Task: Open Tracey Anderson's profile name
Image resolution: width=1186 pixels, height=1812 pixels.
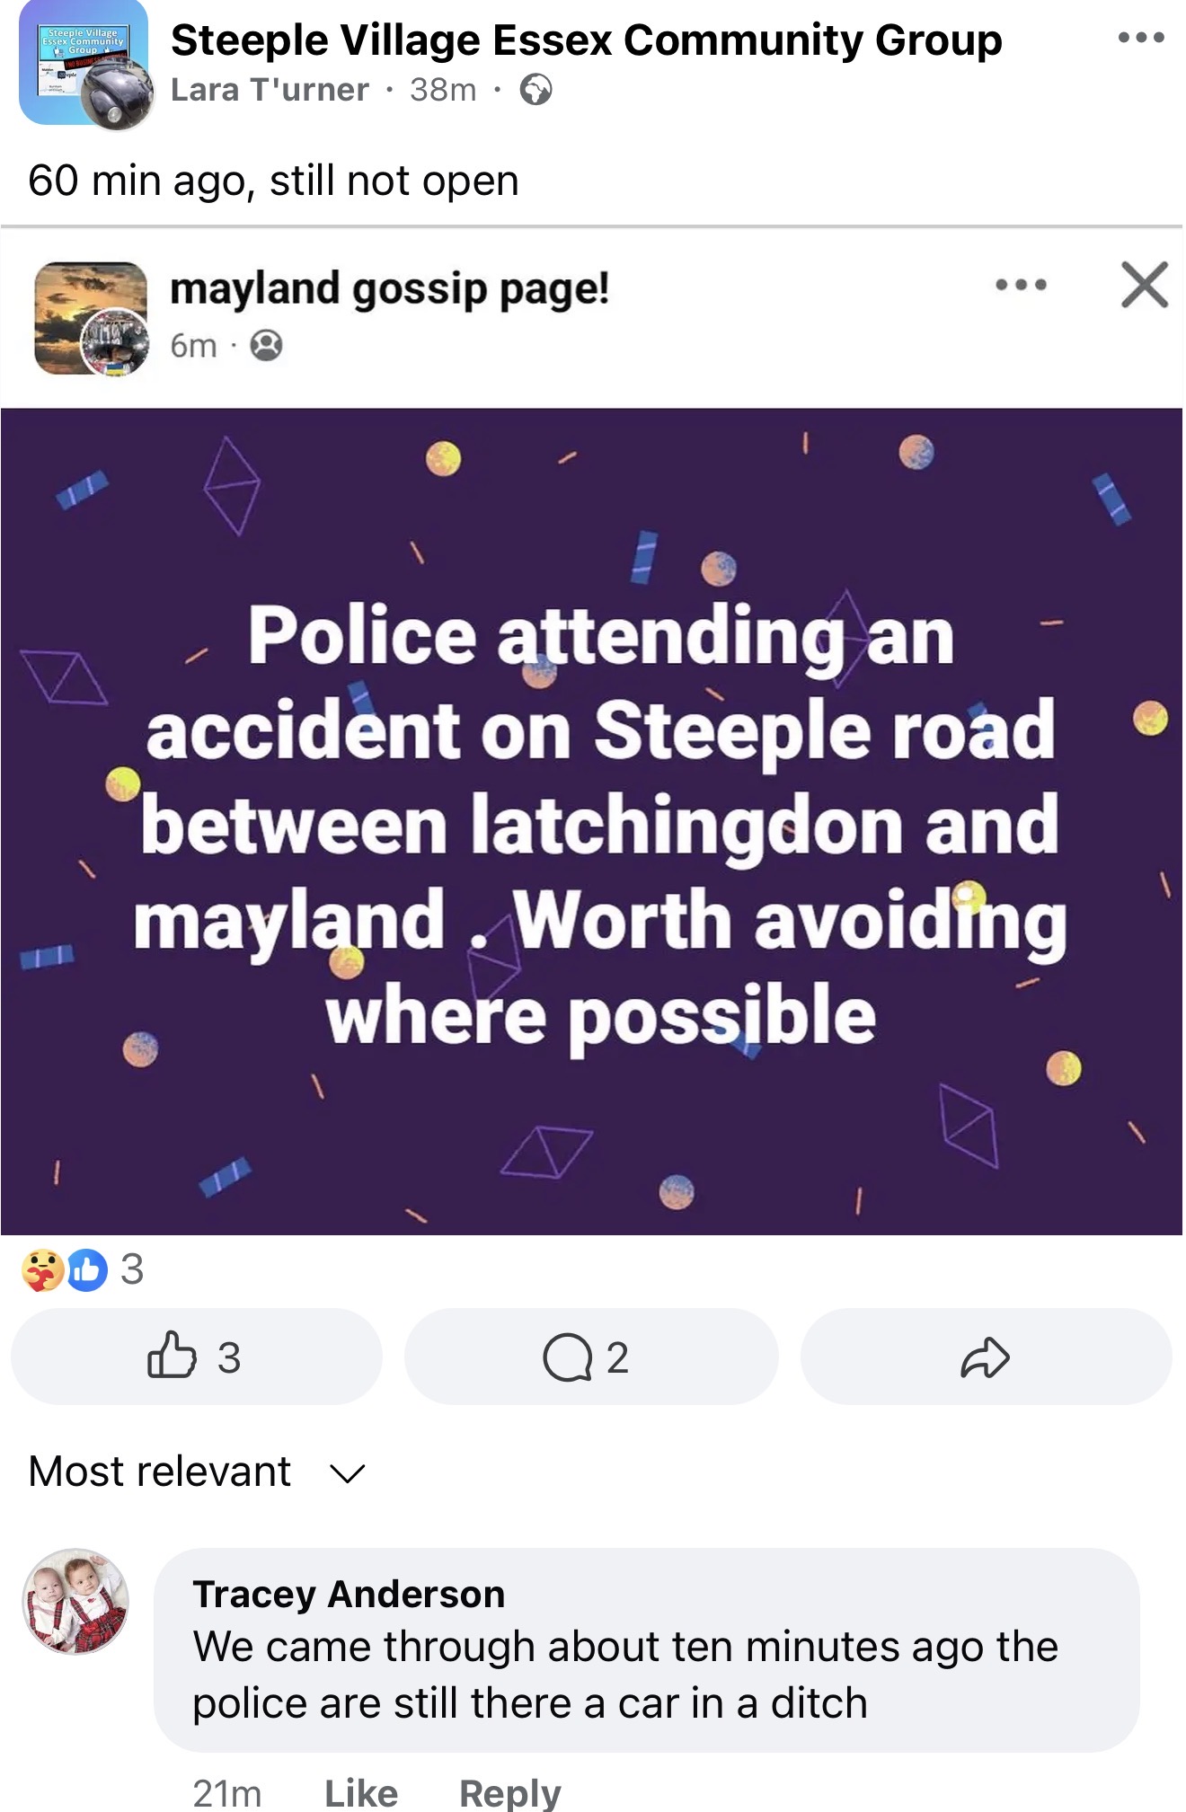Action: 349,1595
